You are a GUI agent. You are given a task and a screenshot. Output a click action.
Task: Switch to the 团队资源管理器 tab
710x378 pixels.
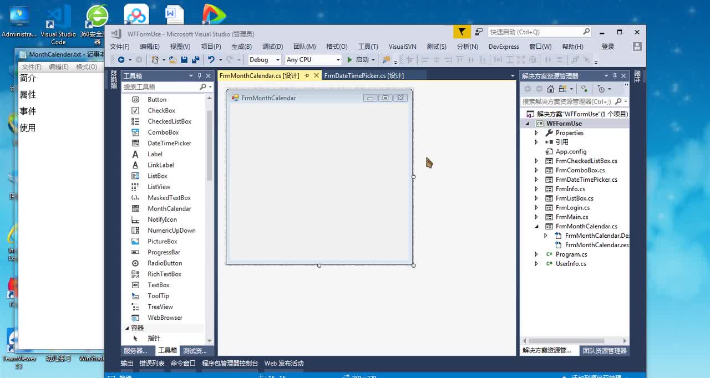(x=605, y=350)
